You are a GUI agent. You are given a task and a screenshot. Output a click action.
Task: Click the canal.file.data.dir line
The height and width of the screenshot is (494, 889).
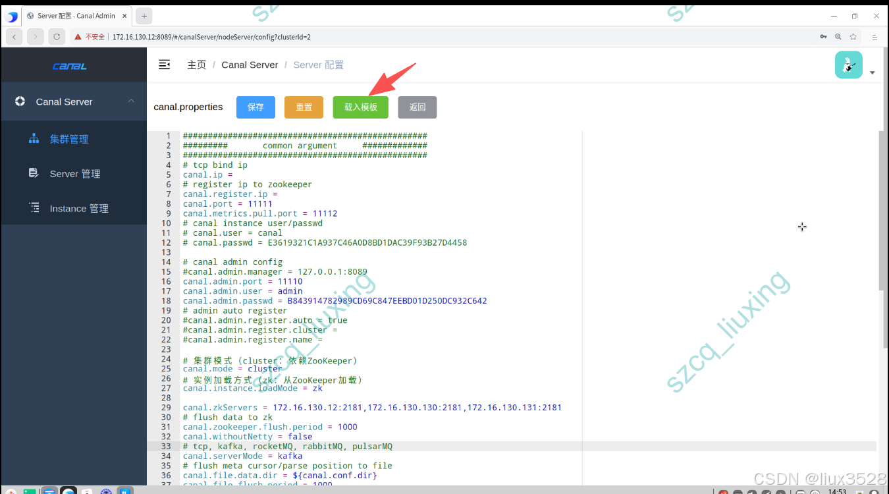pos(280,476)
